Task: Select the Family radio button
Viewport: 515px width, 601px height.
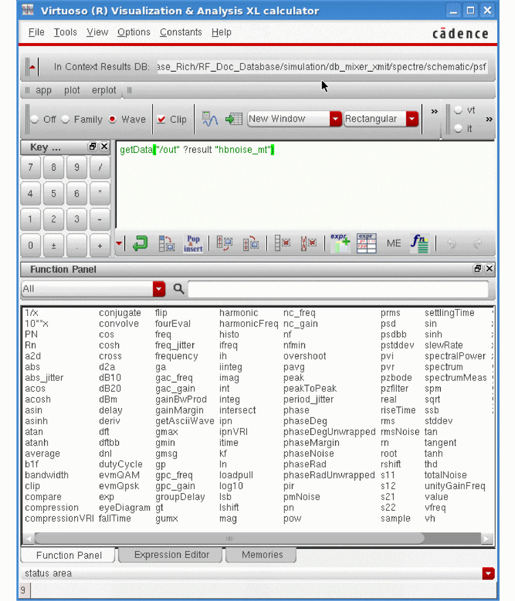Action: [66, 119]
